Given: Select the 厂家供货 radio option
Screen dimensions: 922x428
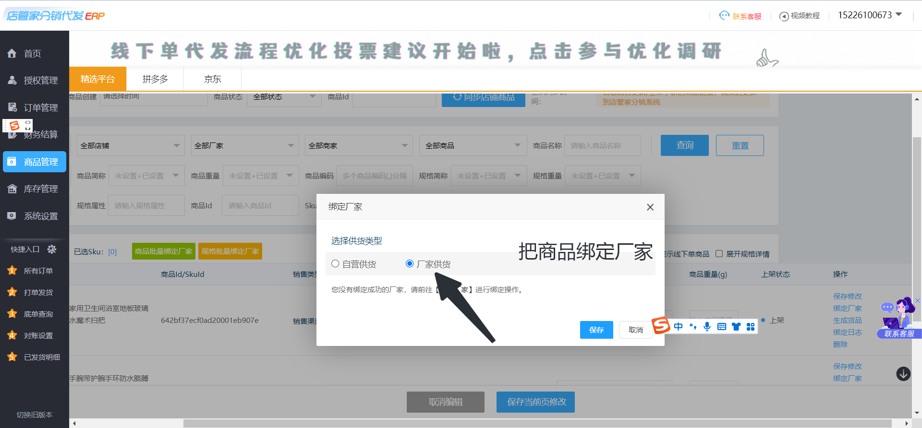Looking at the screenshot, I should 410,263.
